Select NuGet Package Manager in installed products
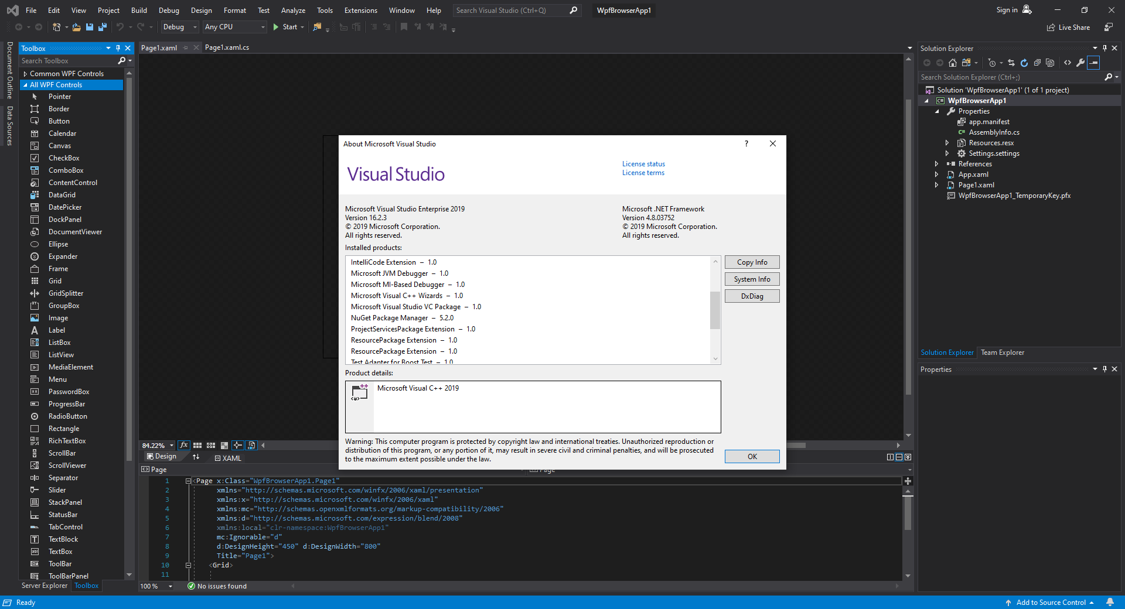Viewport: 1125px width, 609px height. coord(402,318)
